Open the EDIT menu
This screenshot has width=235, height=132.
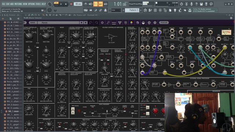tap(8, 4)
